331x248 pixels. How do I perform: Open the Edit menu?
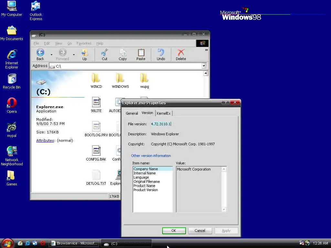(47, 43)
